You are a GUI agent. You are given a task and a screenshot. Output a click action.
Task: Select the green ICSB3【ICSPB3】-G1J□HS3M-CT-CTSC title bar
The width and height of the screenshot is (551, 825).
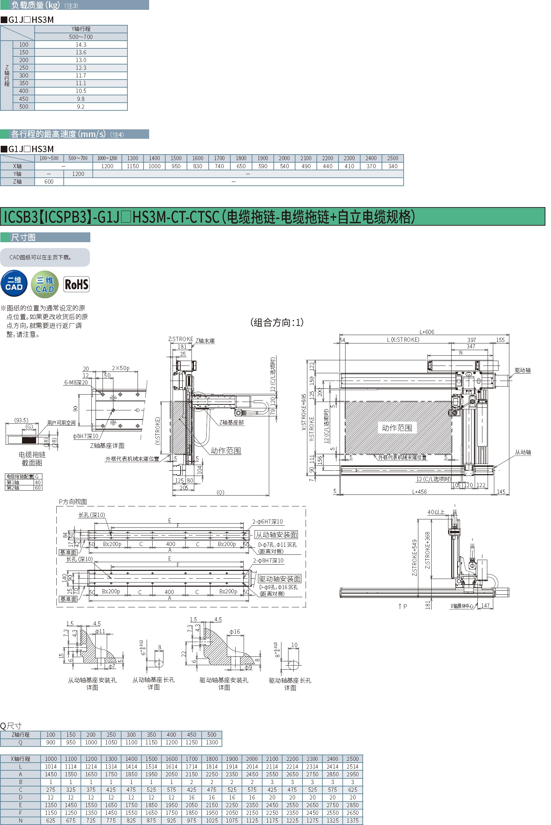273,216
